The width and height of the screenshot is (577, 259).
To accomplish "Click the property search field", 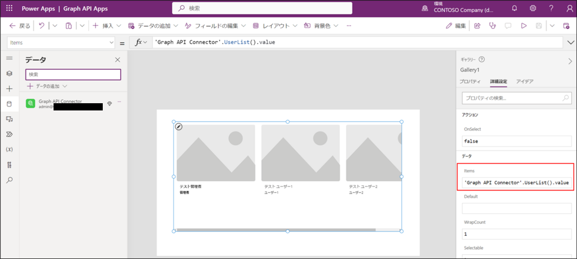I will (517, 98).
